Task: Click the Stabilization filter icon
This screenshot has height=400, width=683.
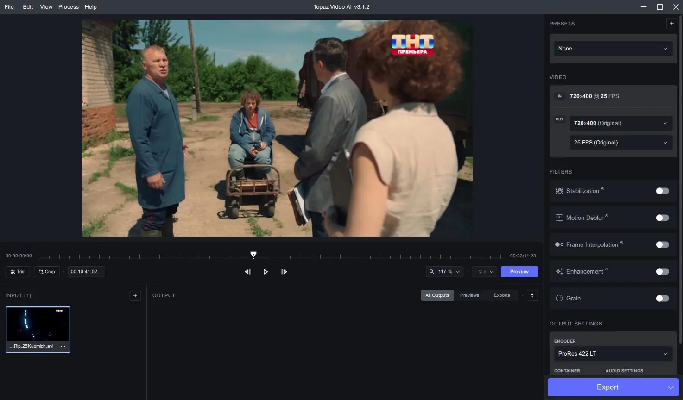Action: click(x=559, y=191)
